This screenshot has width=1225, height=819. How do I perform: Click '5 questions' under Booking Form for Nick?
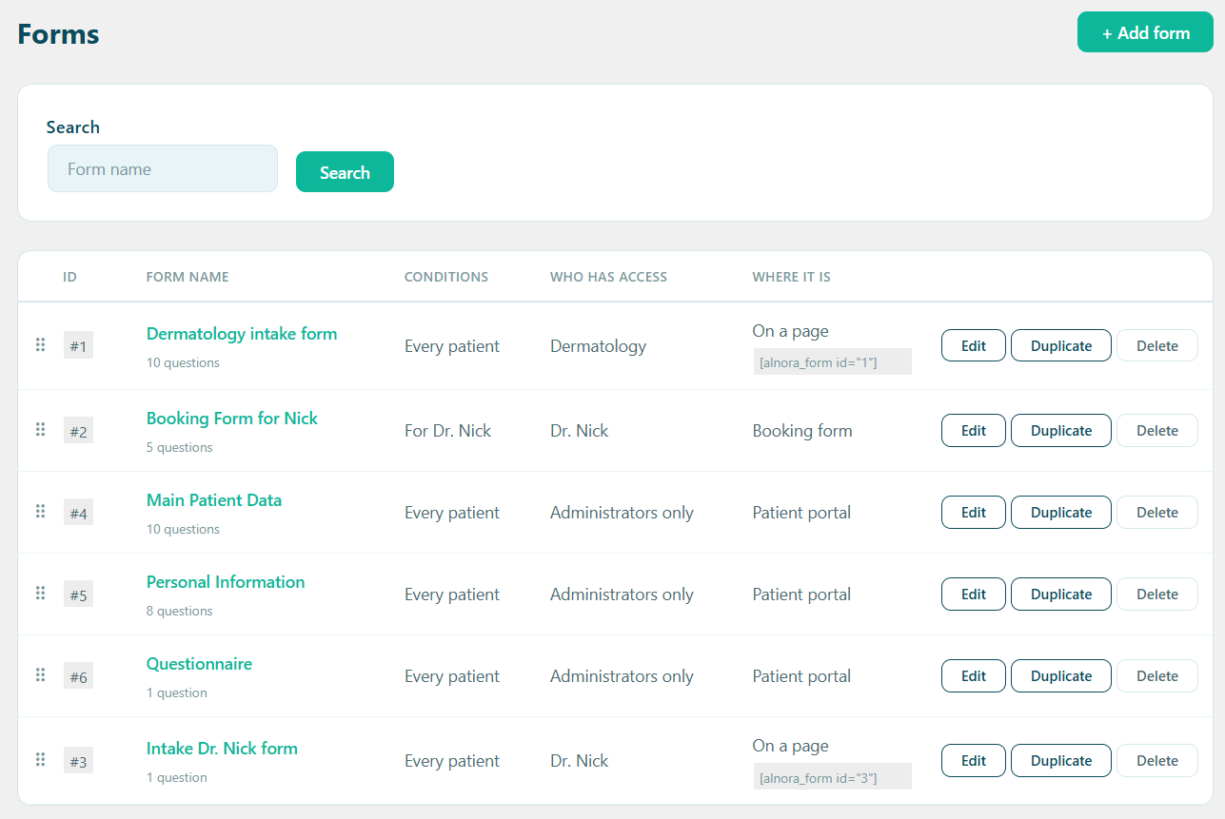coord(180,447)
